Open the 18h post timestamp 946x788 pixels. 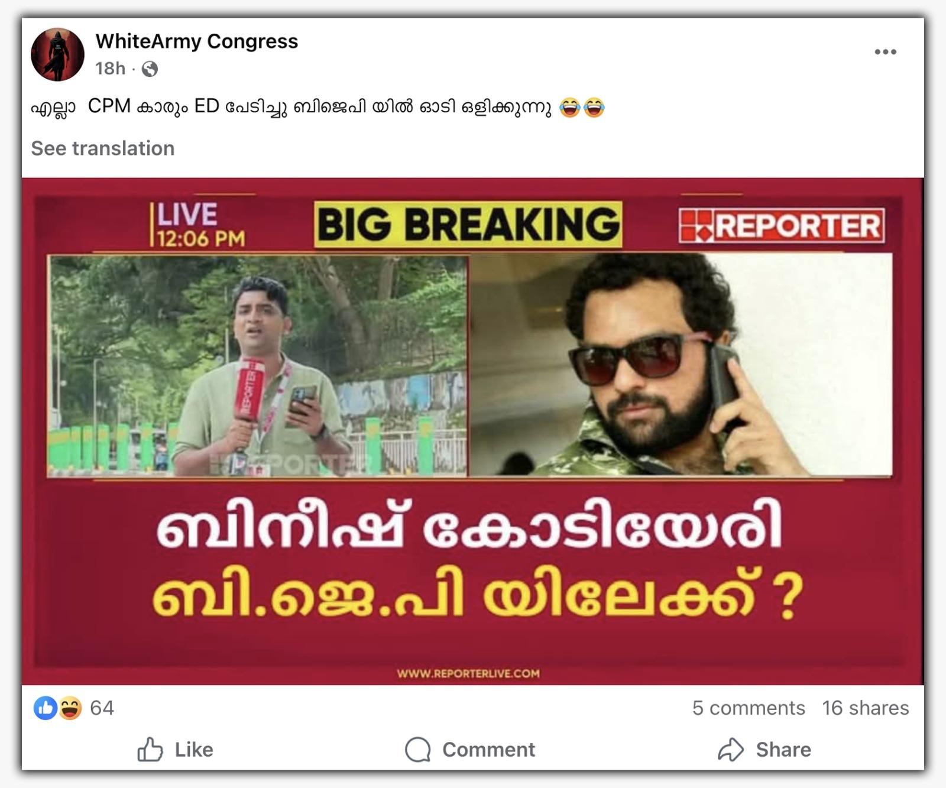[111, 69]
